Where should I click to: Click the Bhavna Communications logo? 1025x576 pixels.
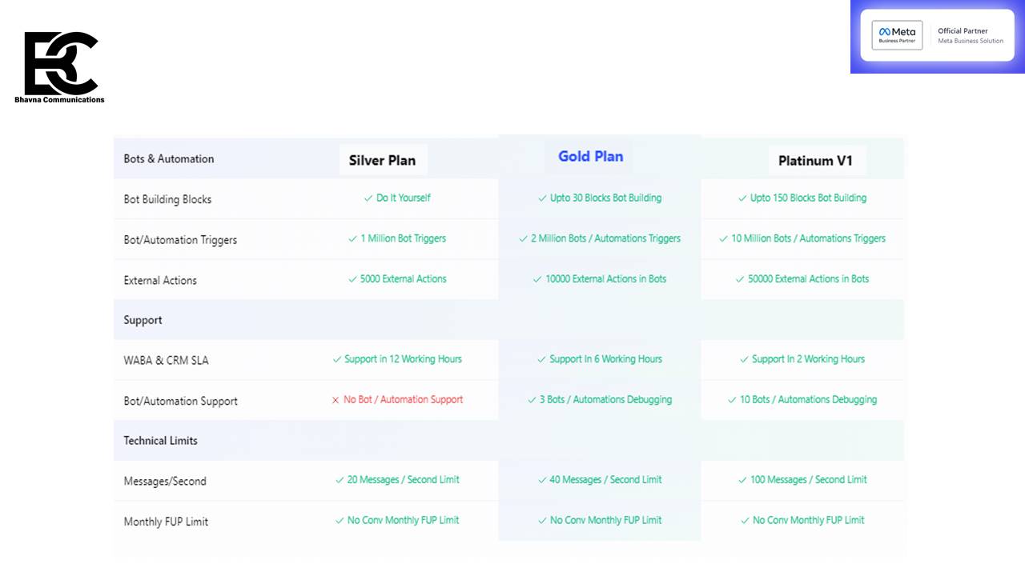pos(60,67)
